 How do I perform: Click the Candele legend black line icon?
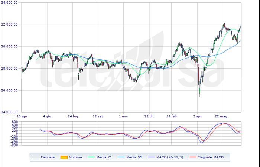pyautogui.click(x=36, y=157)
